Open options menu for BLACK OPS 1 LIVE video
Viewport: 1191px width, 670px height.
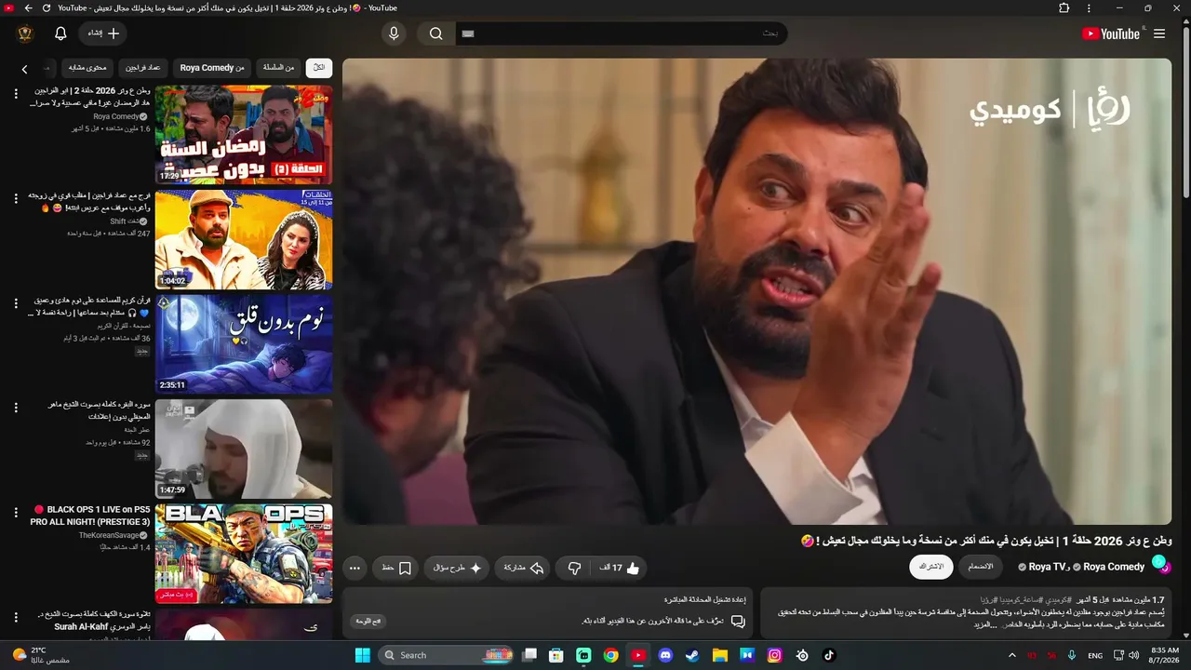coord(16,513)
